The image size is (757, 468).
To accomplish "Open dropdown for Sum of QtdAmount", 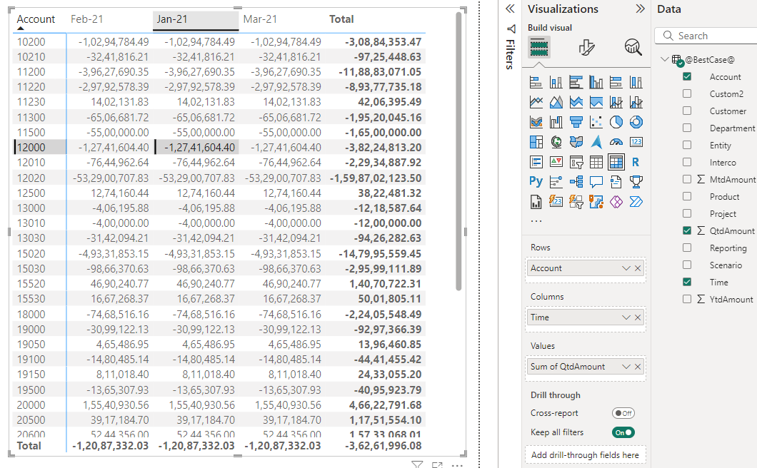I will click(626, 367).
